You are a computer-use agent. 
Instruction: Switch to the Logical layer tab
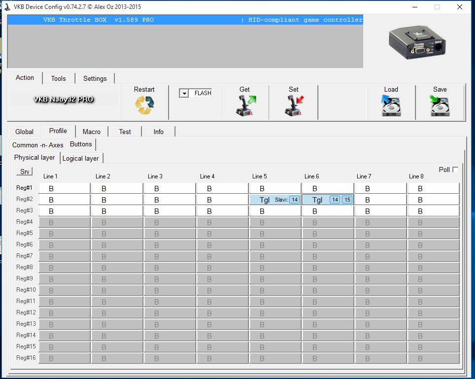(x=81, y=158)
